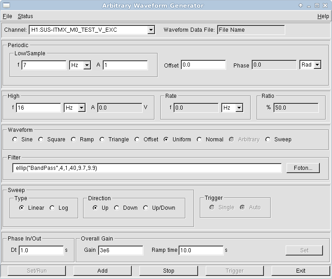Click the Set button in Overall Gain
Viewport: 332px width, 279px height.
[304, 250]
